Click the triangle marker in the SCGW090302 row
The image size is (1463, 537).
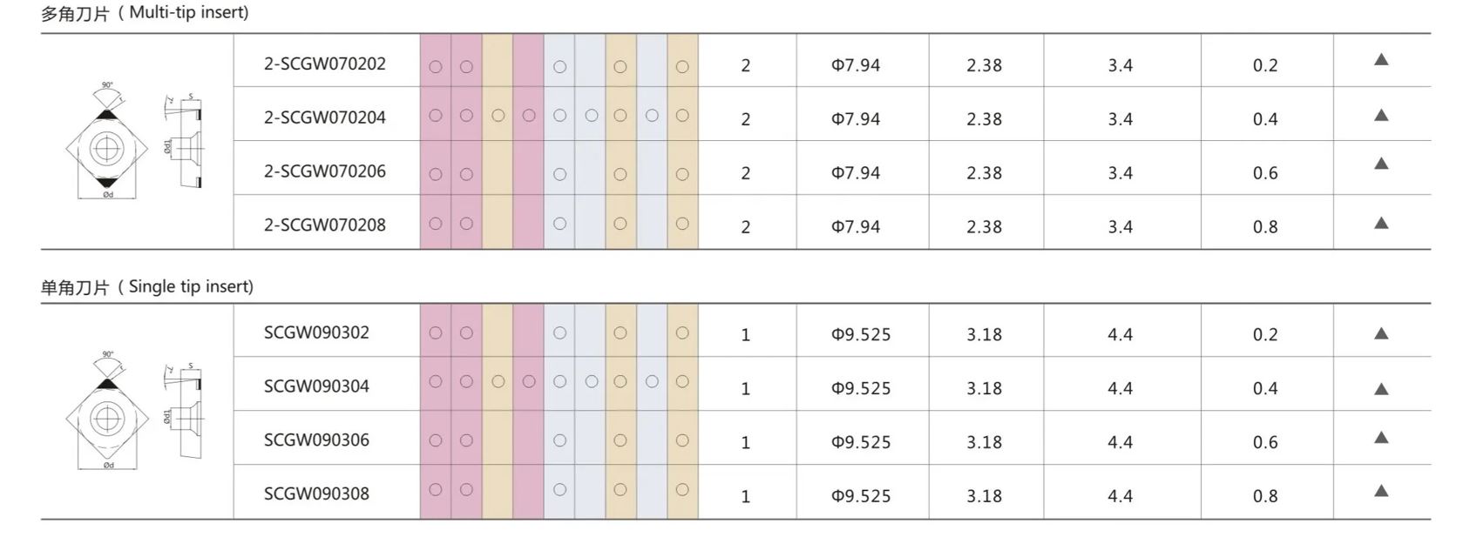(1381, 333)
